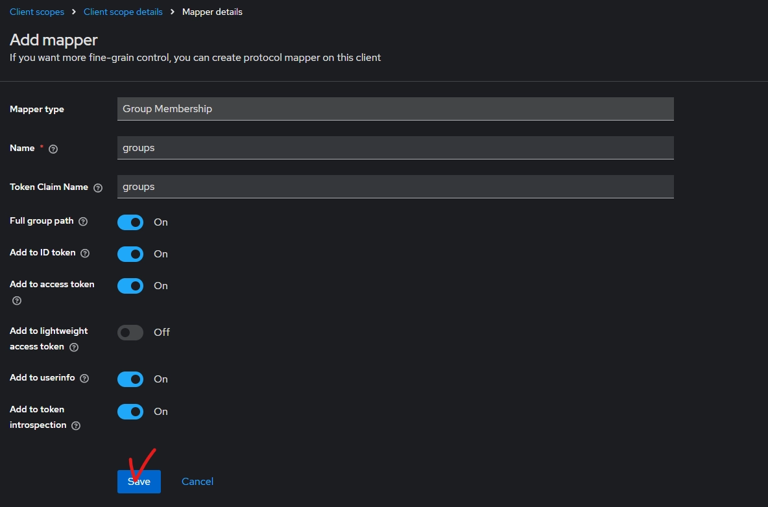Screen dimensions: 768x507
Task: Click into the Name input field
Action: point(395,148)
